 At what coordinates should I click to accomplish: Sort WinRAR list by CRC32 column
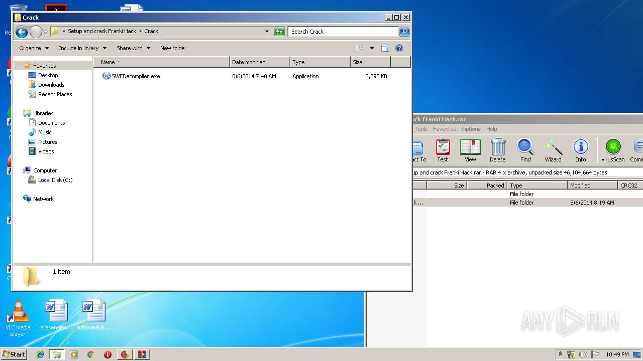point(630,186)
